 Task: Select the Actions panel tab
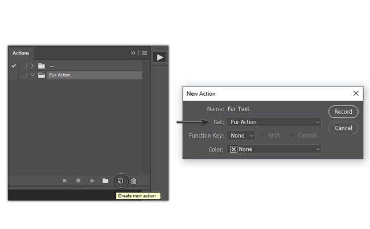21,53
